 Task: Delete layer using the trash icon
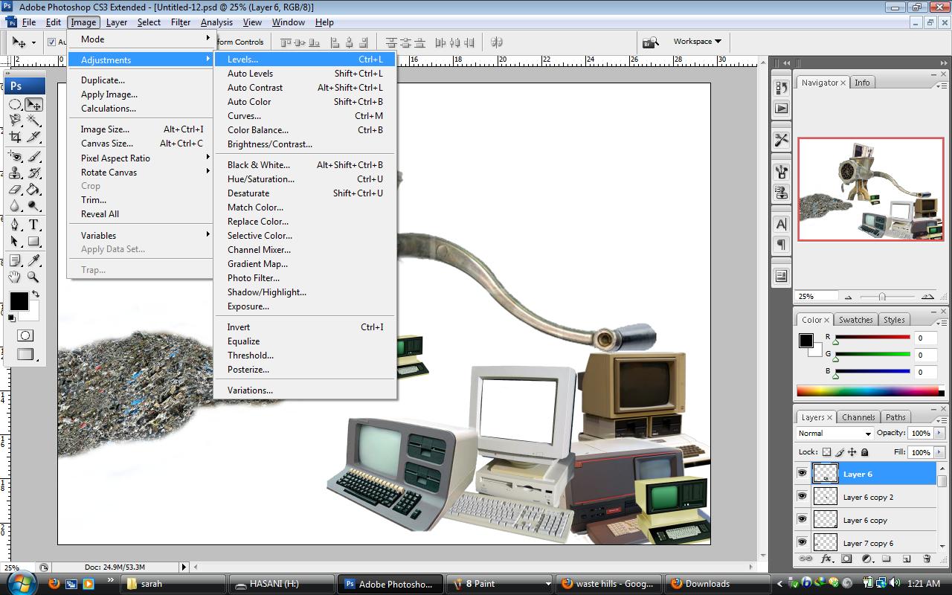[927, 559]
